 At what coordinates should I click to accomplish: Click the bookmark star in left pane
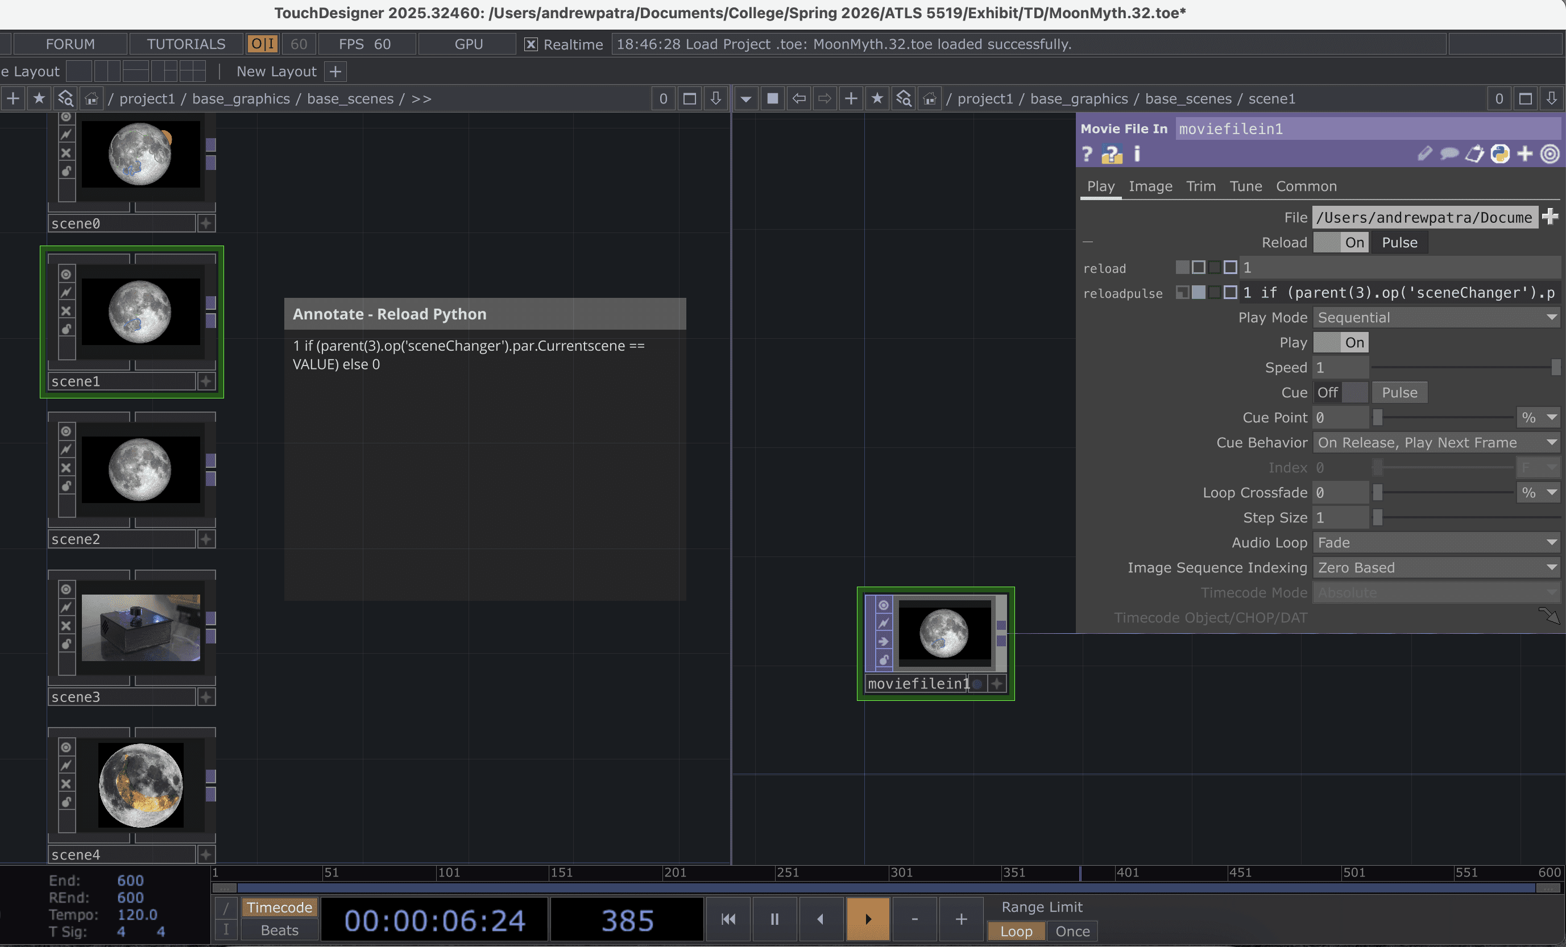[x=39, y=98]
